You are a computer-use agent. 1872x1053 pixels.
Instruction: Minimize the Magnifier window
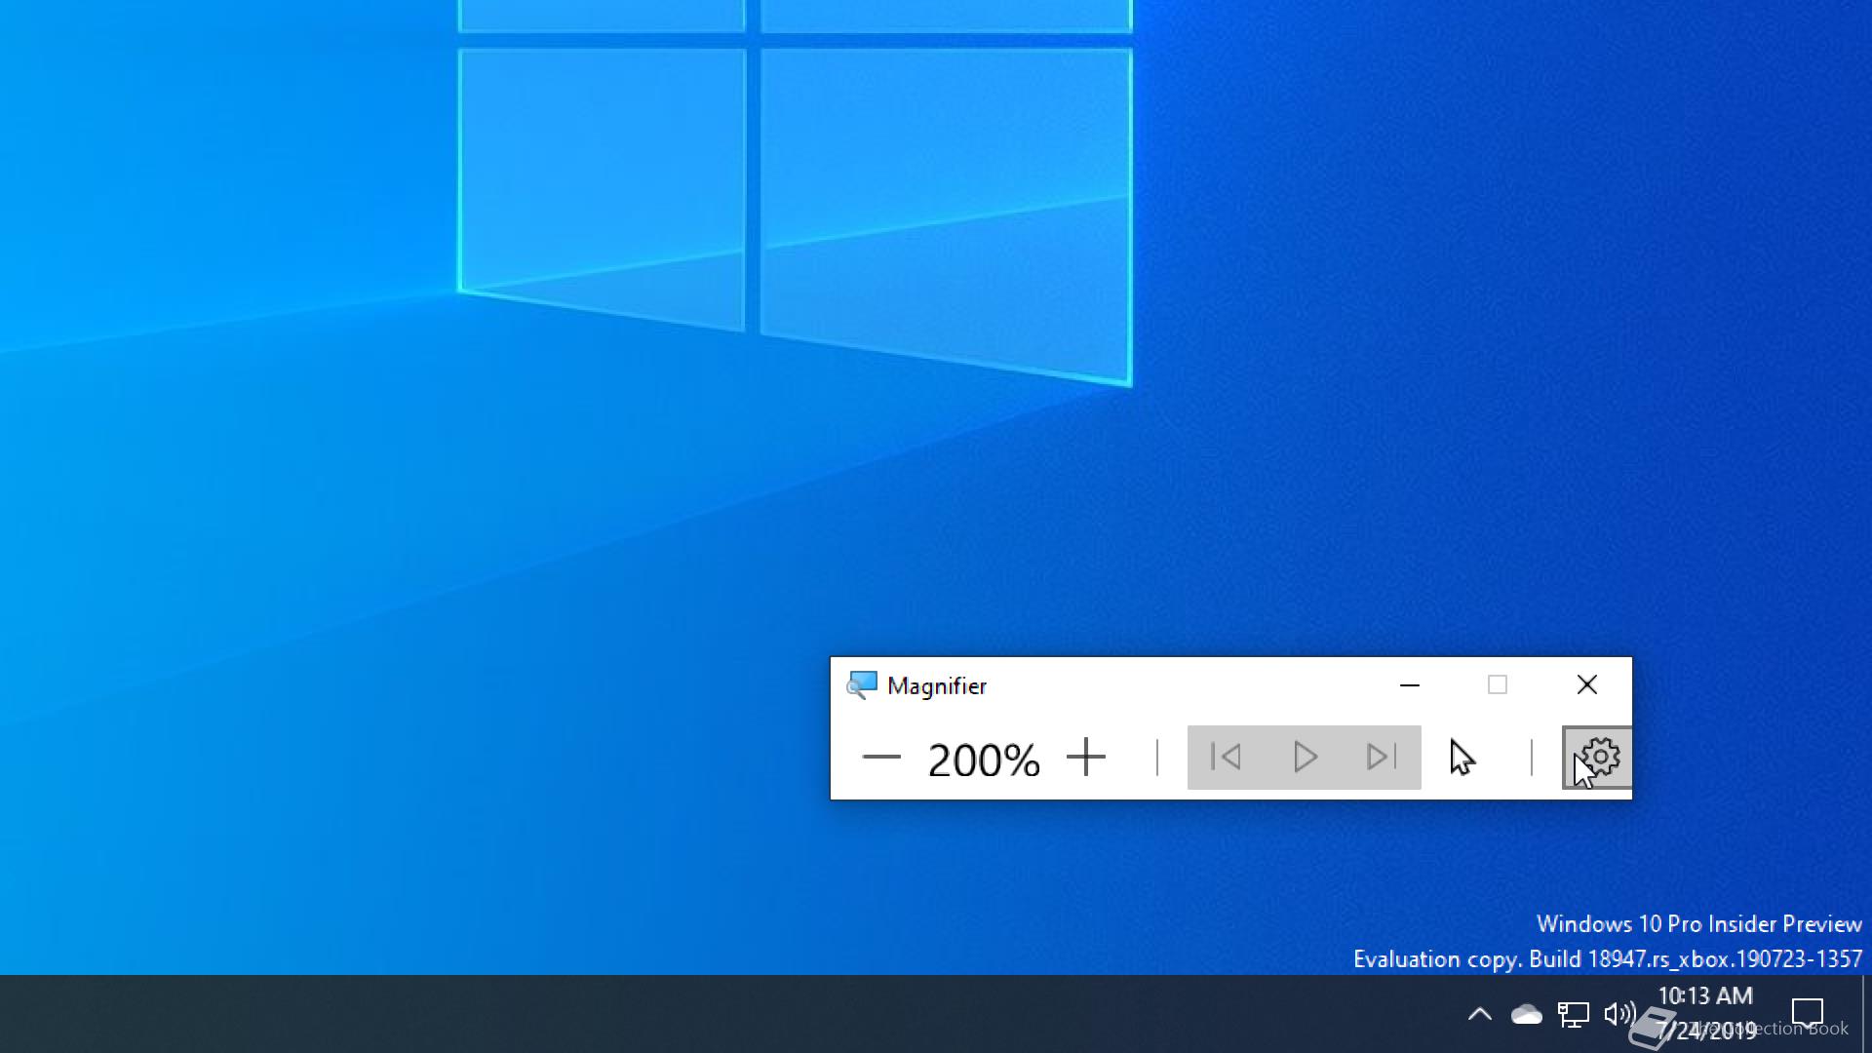(1409, 685)
